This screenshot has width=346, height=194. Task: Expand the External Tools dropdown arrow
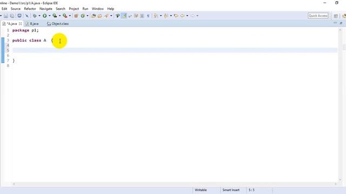pos(70,16)
